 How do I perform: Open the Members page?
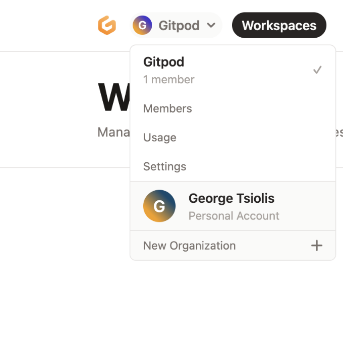tap(167, 108)
